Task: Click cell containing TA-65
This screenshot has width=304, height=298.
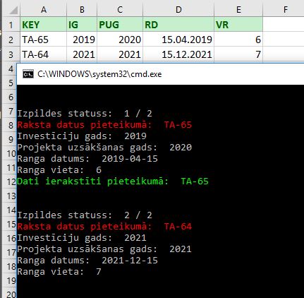Action: [x=44, y=40]
